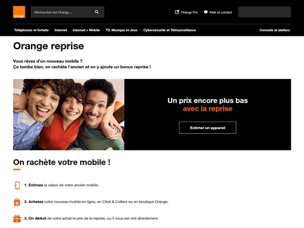Click the phone icon beside step 1
The height and width of the screenshot is (228, 304).
[17, 185]
